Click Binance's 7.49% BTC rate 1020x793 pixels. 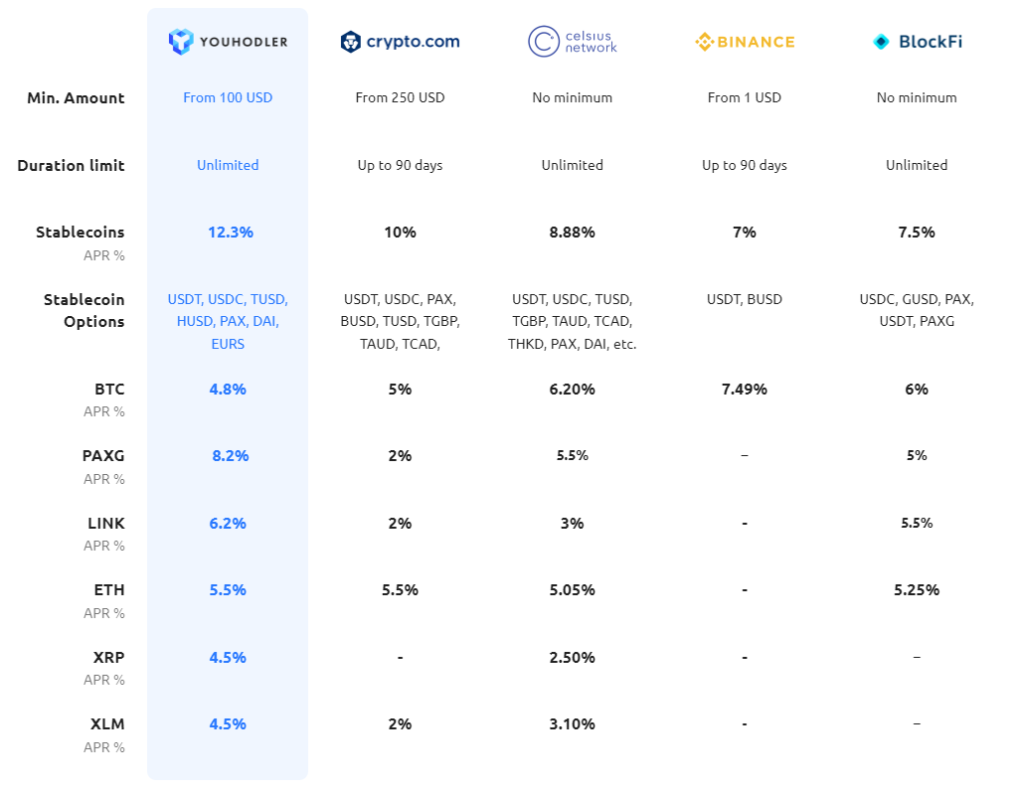tap(745, 390)
